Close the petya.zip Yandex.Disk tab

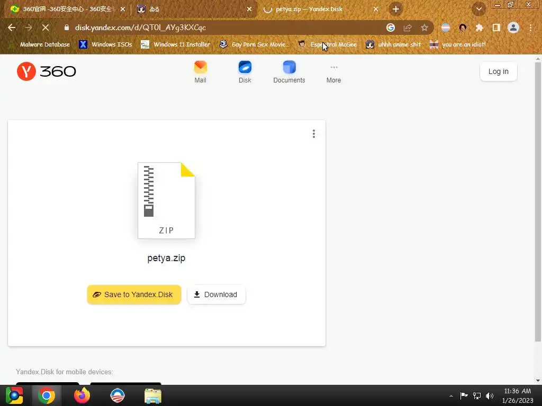(376, 10)
